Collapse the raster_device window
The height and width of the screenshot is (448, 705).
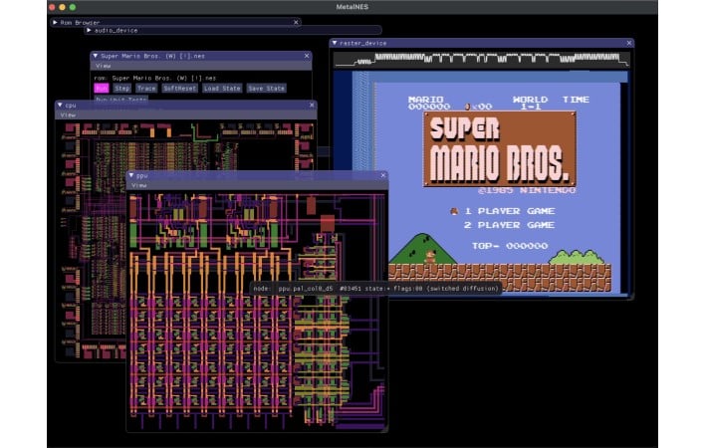[x=336, y=43]
